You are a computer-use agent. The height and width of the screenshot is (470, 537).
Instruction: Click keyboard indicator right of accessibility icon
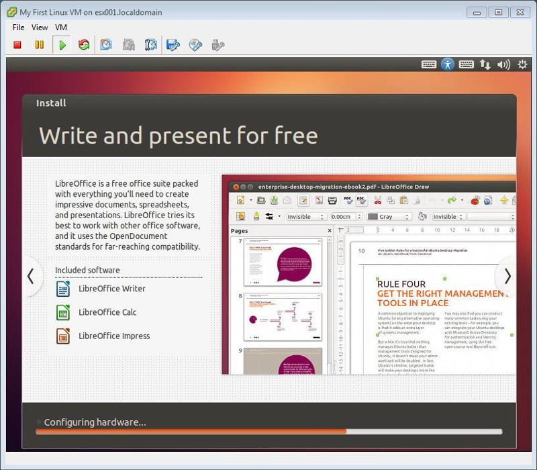pos(466,64)
